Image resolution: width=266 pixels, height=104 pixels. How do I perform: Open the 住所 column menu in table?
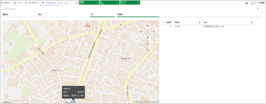[x=251, y=23]
